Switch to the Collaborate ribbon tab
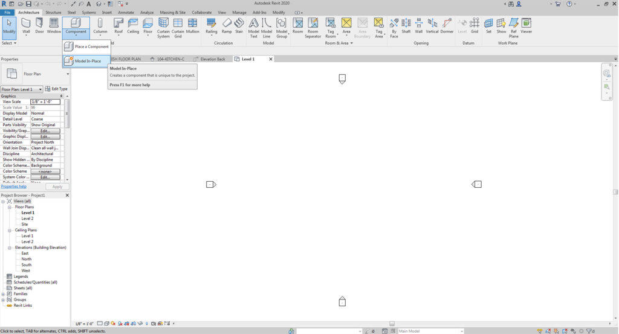This screenshot has height=334, width=619. coord(202,12)
